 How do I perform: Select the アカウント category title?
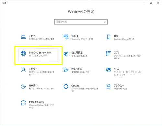coord(33,69)
